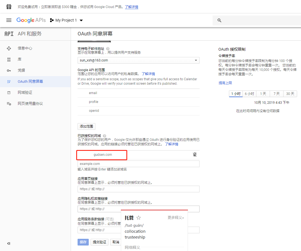Click the free trial gift icon
Screen dimensions: 301x251
click(x=9, y=7)
